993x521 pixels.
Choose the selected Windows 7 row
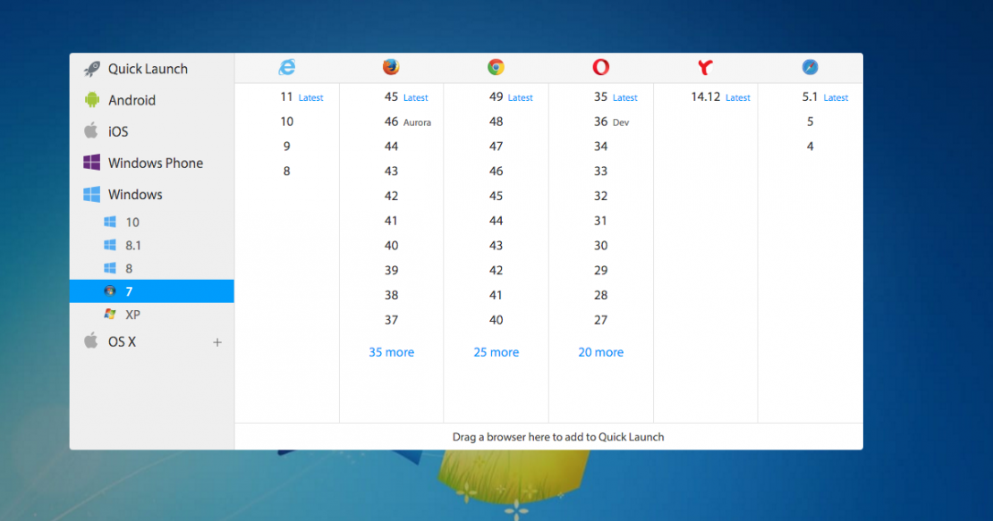[x=152, y=290]
